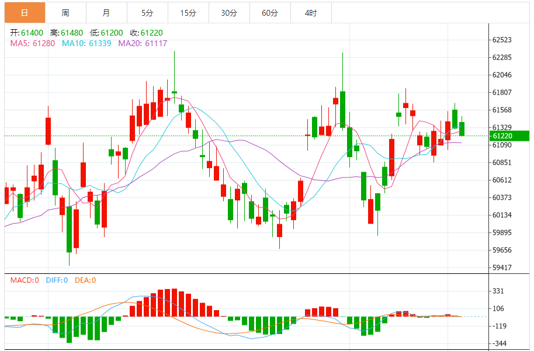Click price axis label 62285

502,57
